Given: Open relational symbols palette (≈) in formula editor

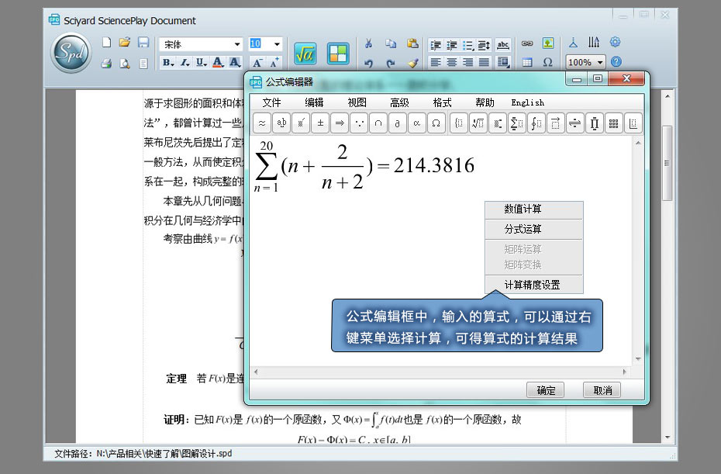Looking at the screenshot, I should [x=262, y=123].
